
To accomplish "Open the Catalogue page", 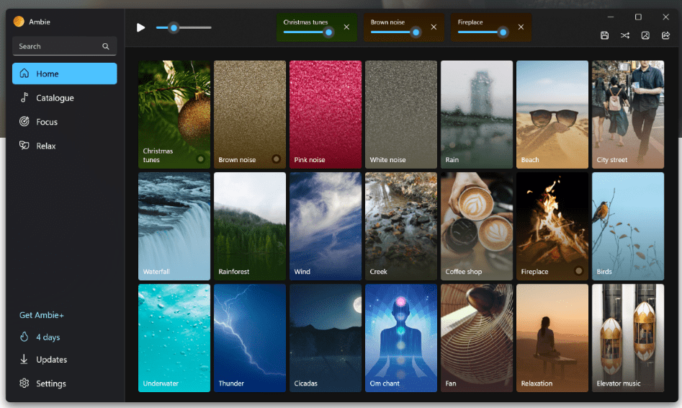I will (55, 98).
